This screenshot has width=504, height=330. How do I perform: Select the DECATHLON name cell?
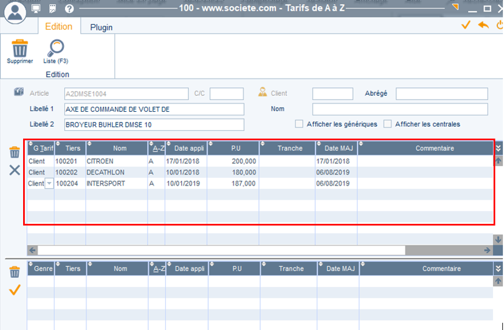click(x=117, y=172)
